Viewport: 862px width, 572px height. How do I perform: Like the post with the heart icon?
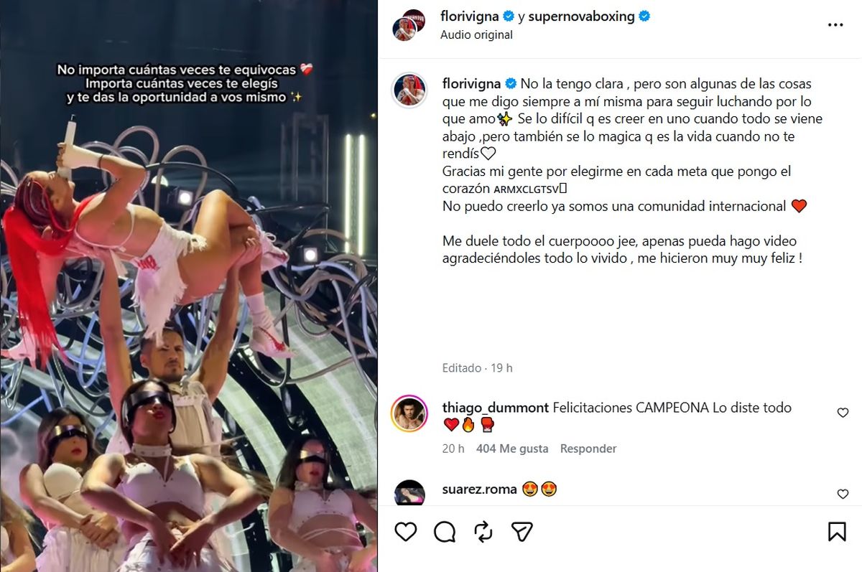(x=406, y=532)
